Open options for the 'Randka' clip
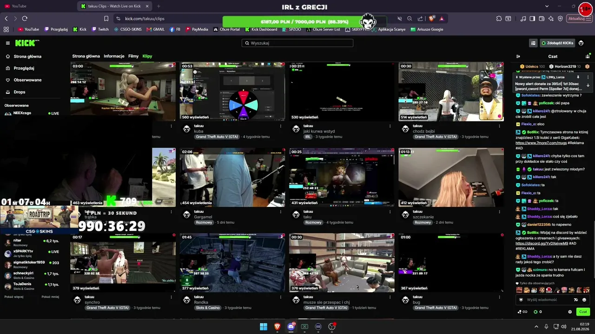The height and width of the screenshot is (334, 595). [x=281, y=297]
